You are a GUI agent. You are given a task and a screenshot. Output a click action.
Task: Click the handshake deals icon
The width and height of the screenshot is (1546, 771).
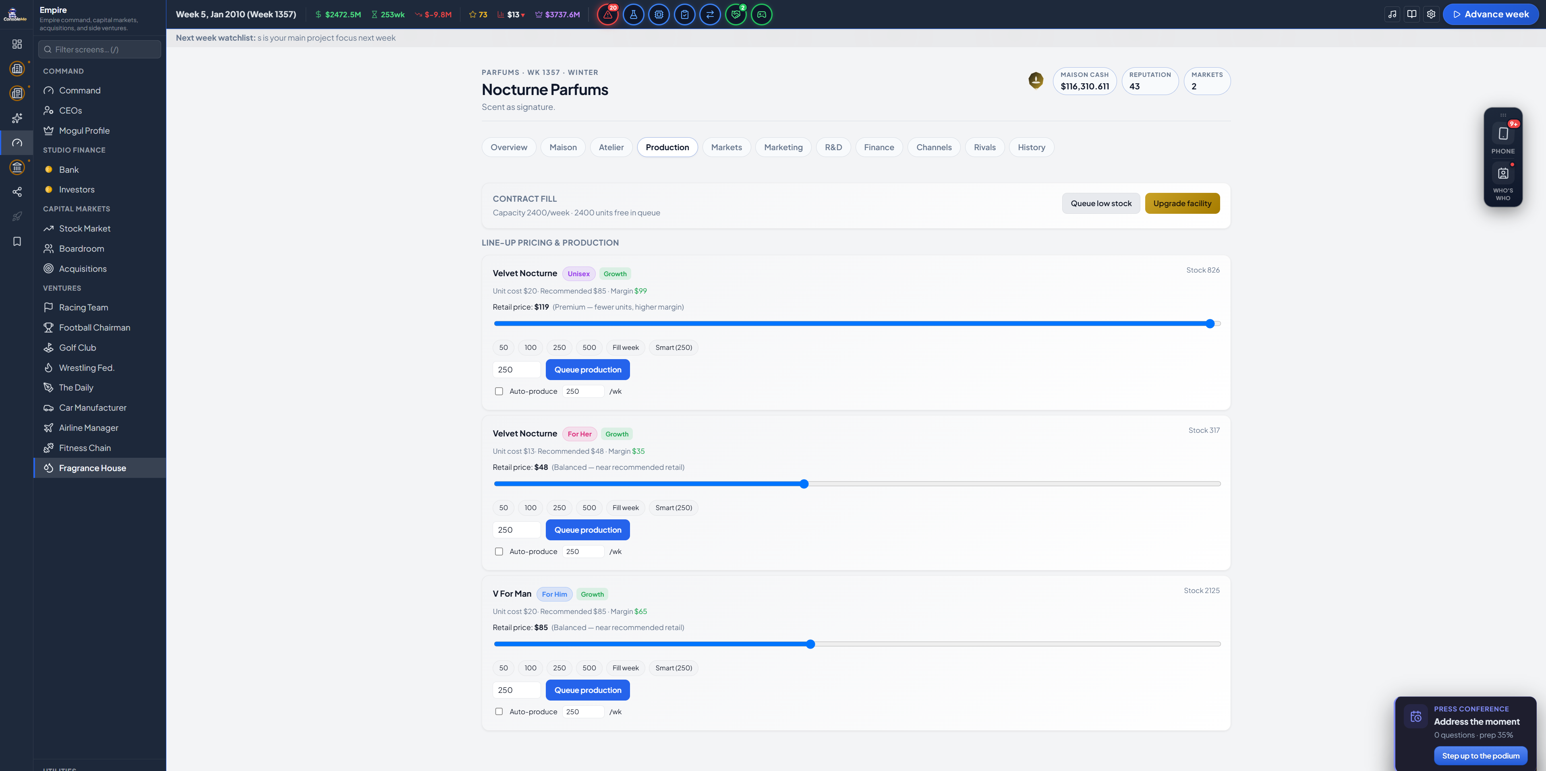736,14
